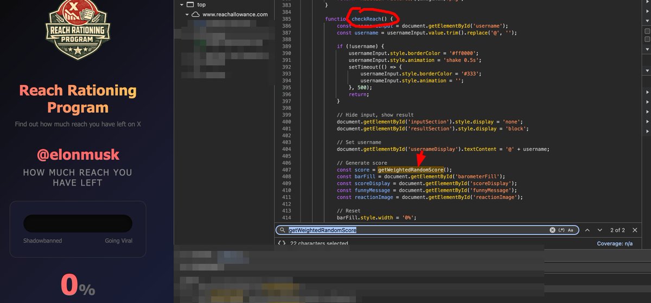Viewport: 651px width, 303px height.
Task: Click the Reach Rationing Program badge logo
Action: (78, 29)
